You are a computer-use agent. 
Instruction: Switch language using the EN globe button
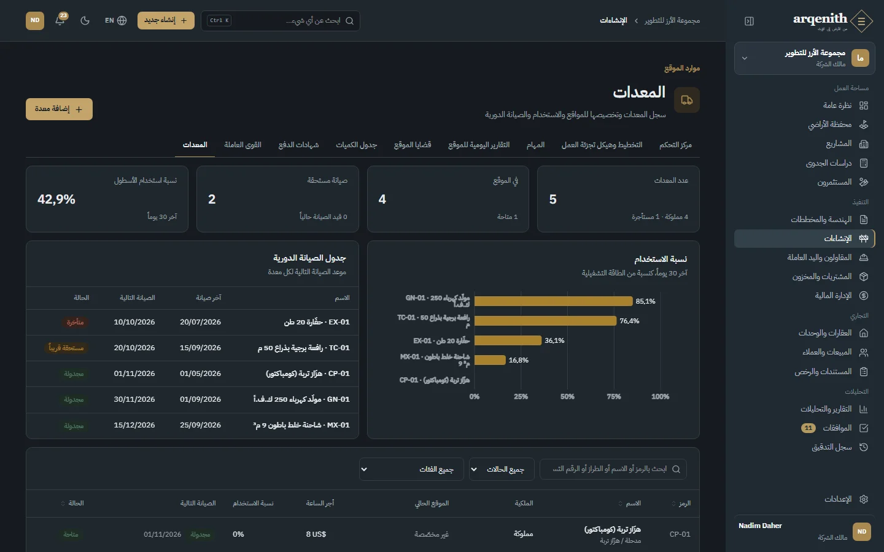click(x=115, y=20)
